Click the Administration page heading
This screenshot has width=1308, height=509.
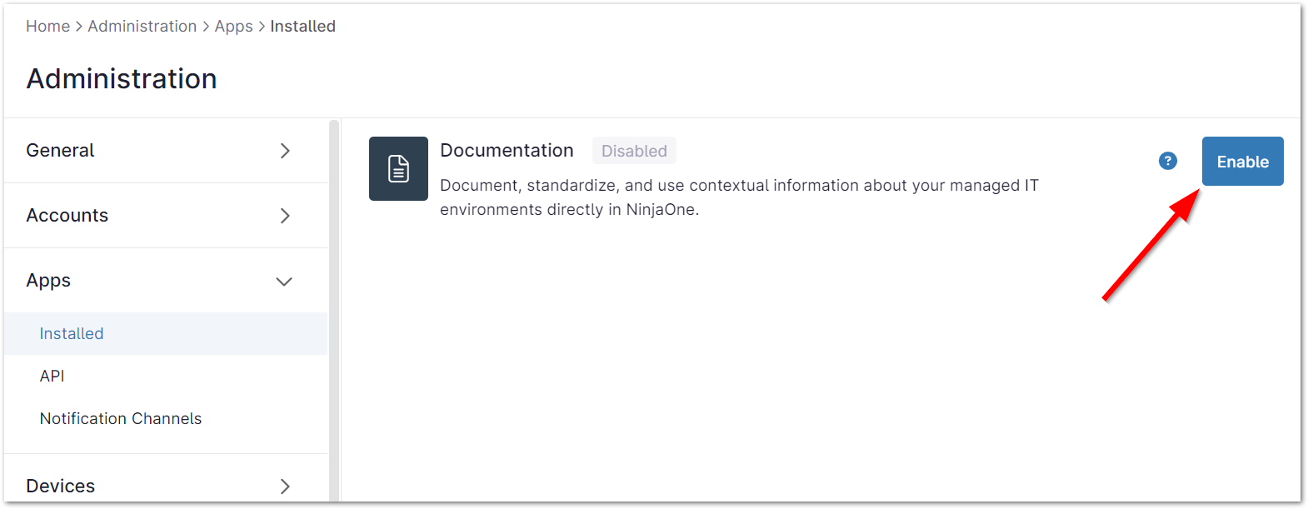pos(121,78)
